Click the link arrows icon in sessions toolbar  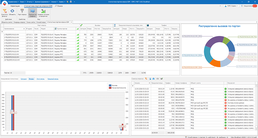click(x=158, y=79)
